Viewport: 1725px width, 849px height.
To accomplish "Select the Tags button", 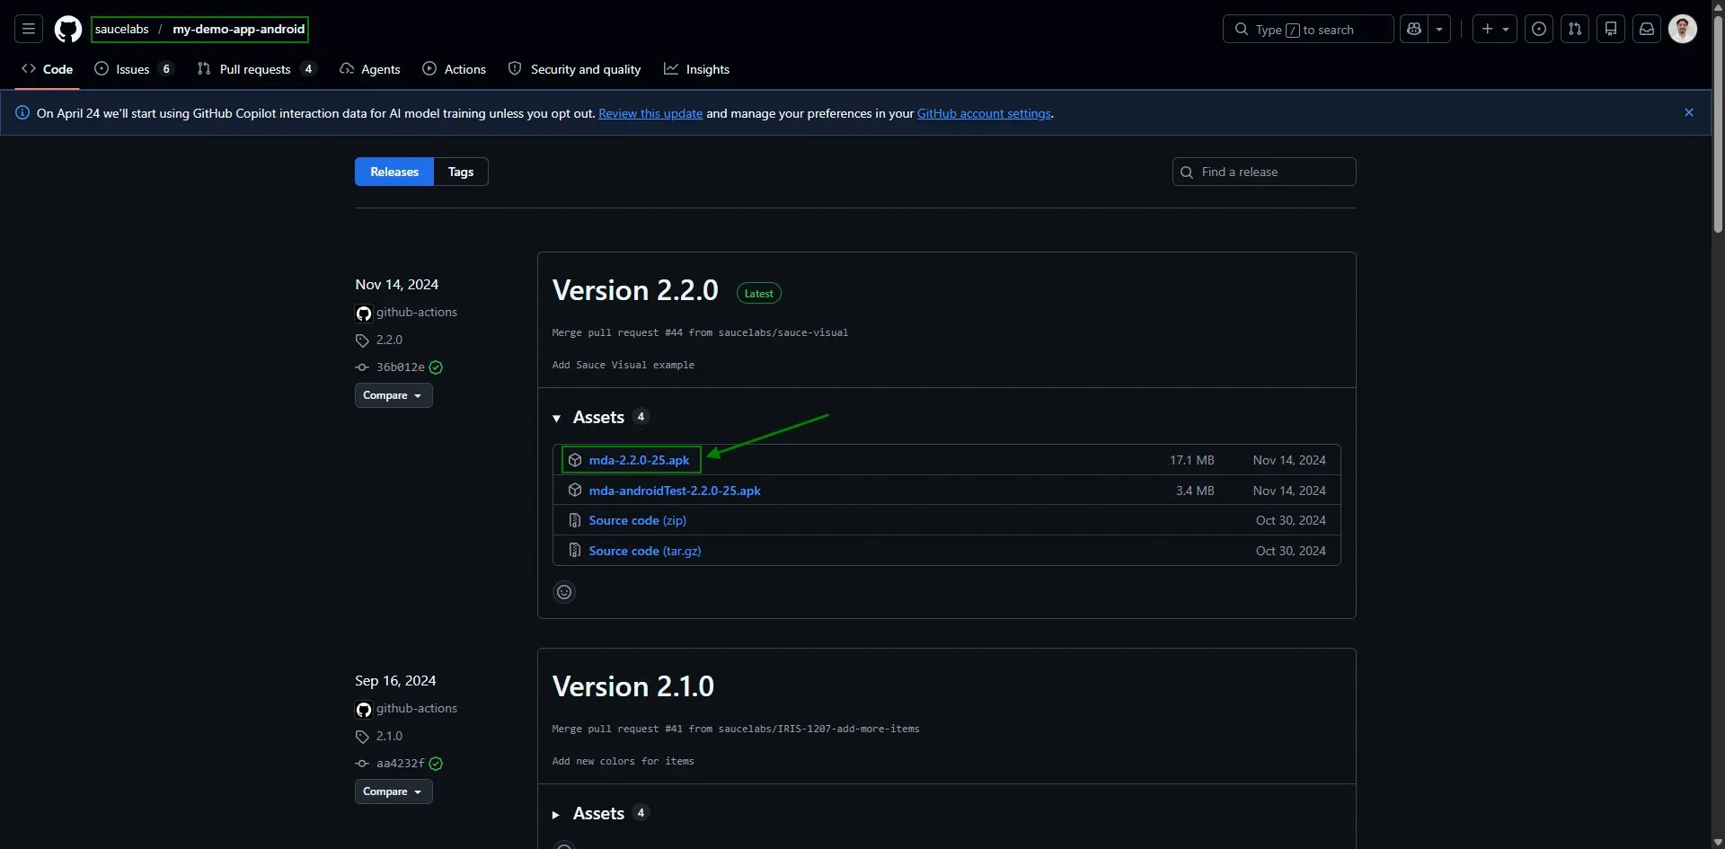I will point(461,172).
